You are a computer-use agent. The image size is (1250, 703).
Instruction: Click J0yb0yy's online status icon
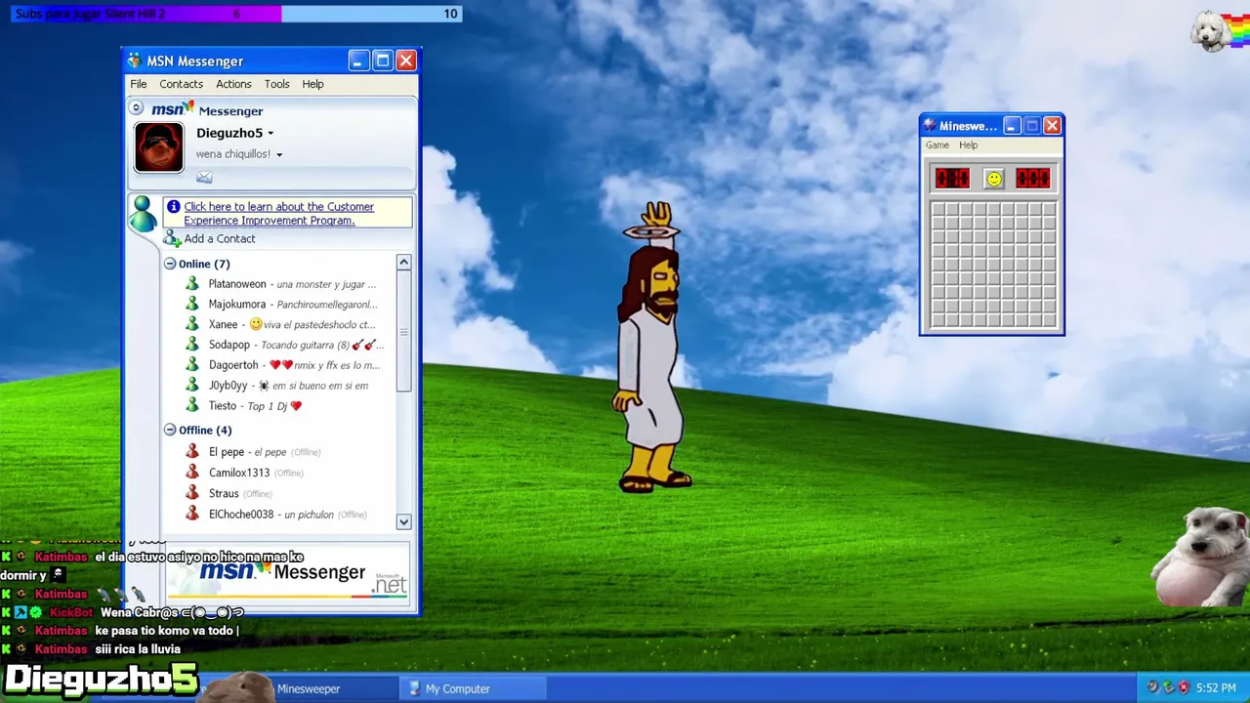point(192,386)
